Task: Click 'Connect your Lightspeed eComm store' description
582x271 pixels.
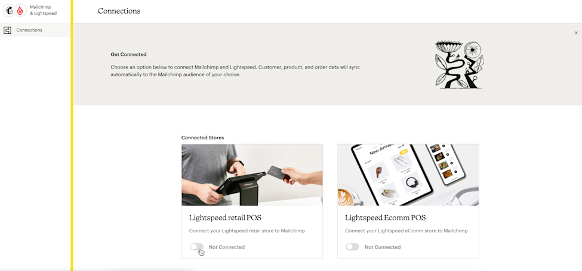Action: point(407,230)
